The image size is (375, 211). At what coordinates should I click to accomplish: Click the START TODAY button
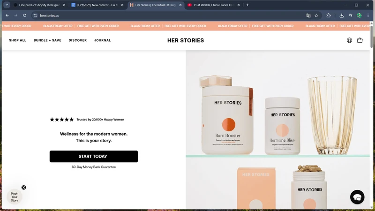coord(93,156)
